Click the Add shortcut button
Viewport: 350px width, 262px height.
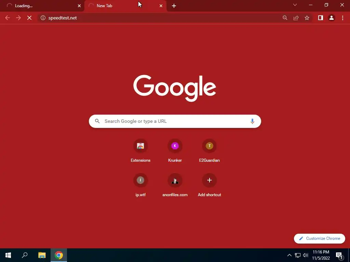click(210, 185)
